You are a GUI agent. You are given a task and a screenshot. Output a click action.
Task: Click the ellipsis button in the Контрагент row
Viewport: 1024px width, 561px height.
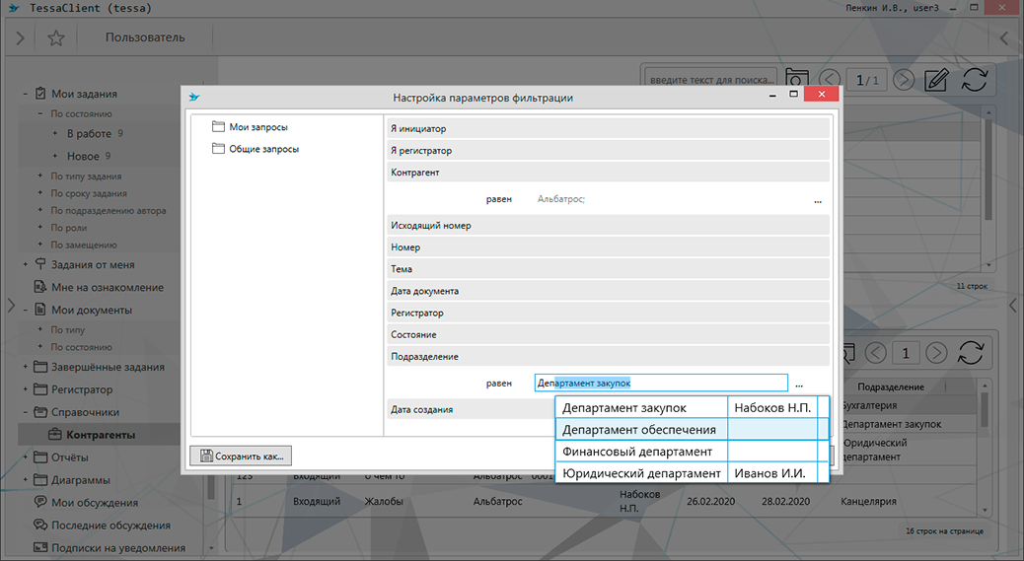818,200
